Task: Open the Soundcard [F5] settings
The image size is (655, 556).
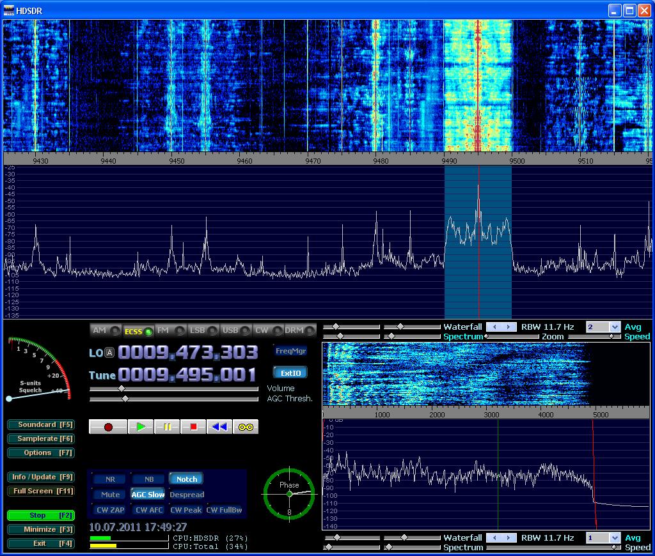Action: (x=41, y=425)
